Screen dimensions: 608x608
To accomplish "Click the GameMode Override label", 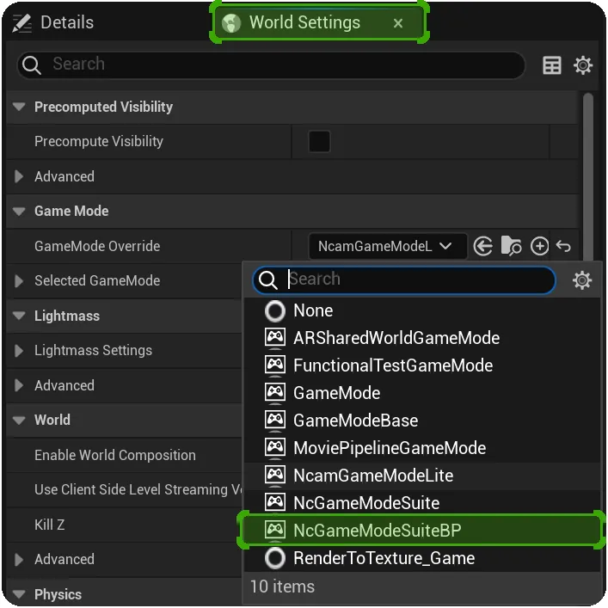I will coord(97,246).
